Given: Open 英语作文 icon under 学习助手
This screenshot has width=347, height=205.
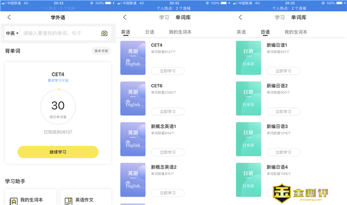Looking at the screenshot, I should [x=69, y=200].
